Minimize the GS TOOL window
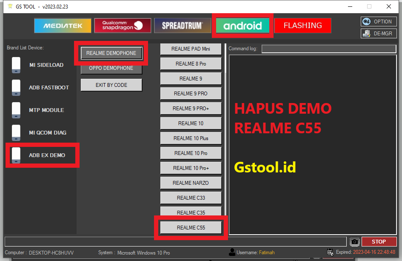 click(350, 6)
